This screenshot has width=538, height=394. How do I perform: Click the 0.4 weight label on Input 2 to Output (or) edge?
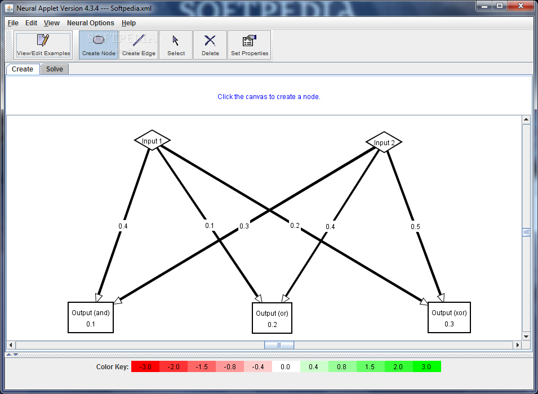[x=331, y=227]
